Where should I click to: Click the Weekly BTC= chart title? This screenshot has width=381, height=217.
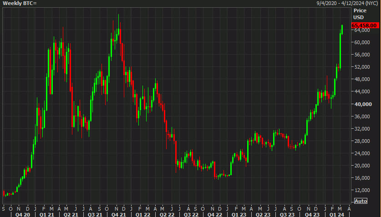[20, 3]
